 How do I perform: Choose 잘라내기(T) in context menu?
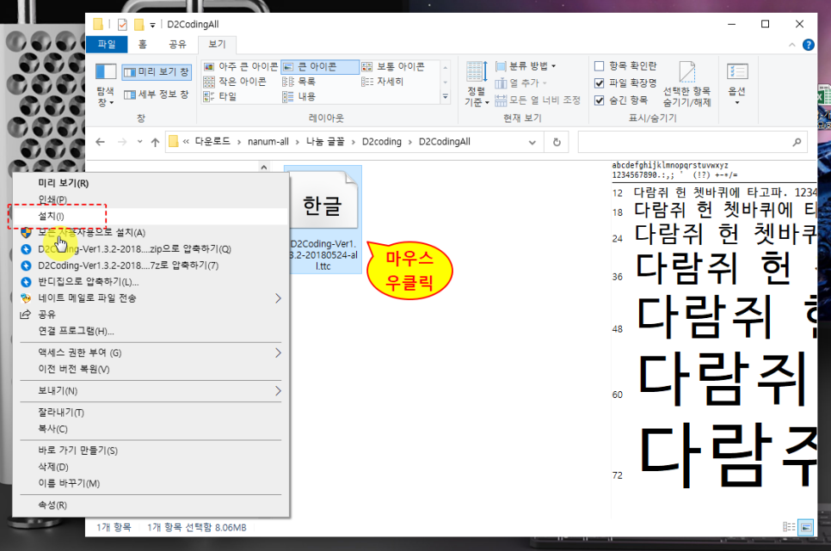point(151,413)
